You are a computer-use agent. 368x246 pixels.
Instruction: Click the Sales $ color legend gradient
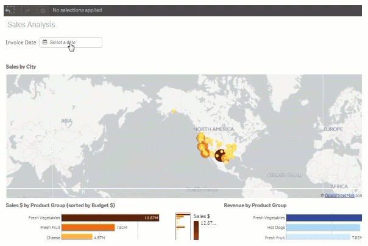196,230
